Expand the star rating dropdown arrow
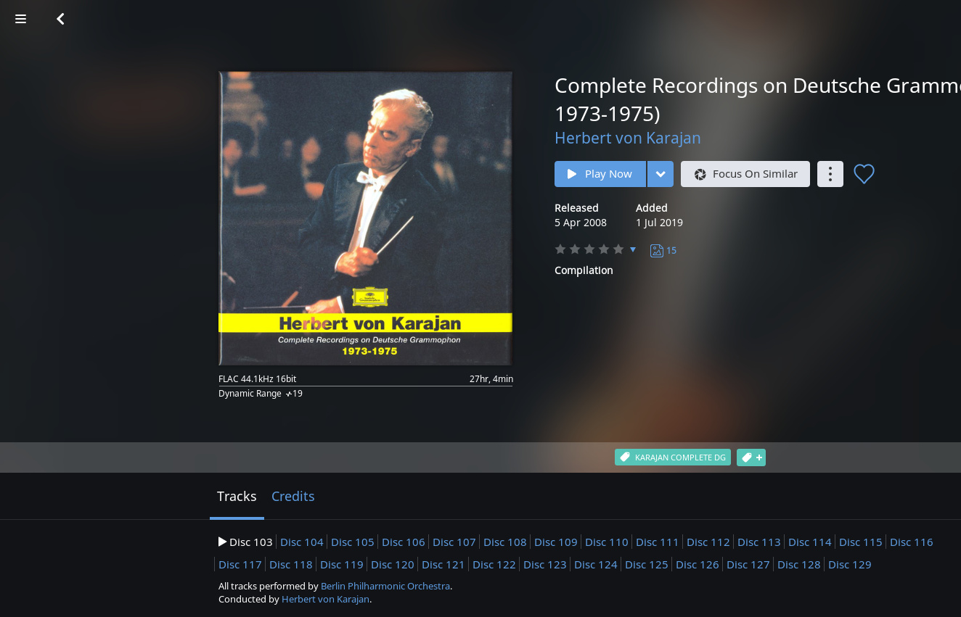This screenshot has width=961, height=617. coord(633,249)
